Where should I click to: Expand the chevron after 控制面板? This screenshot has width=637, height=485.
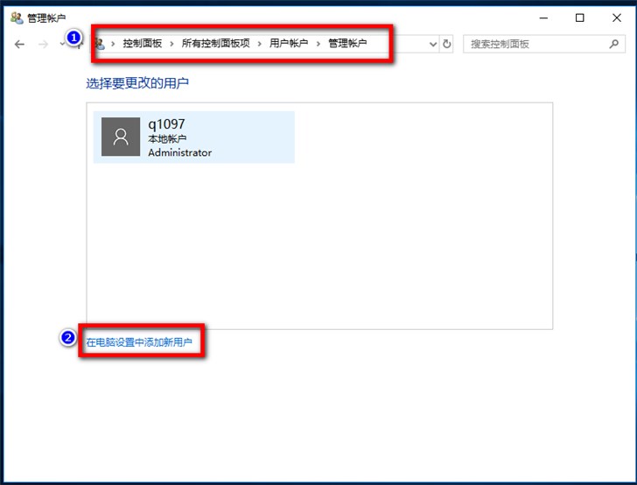pos(171,44)
